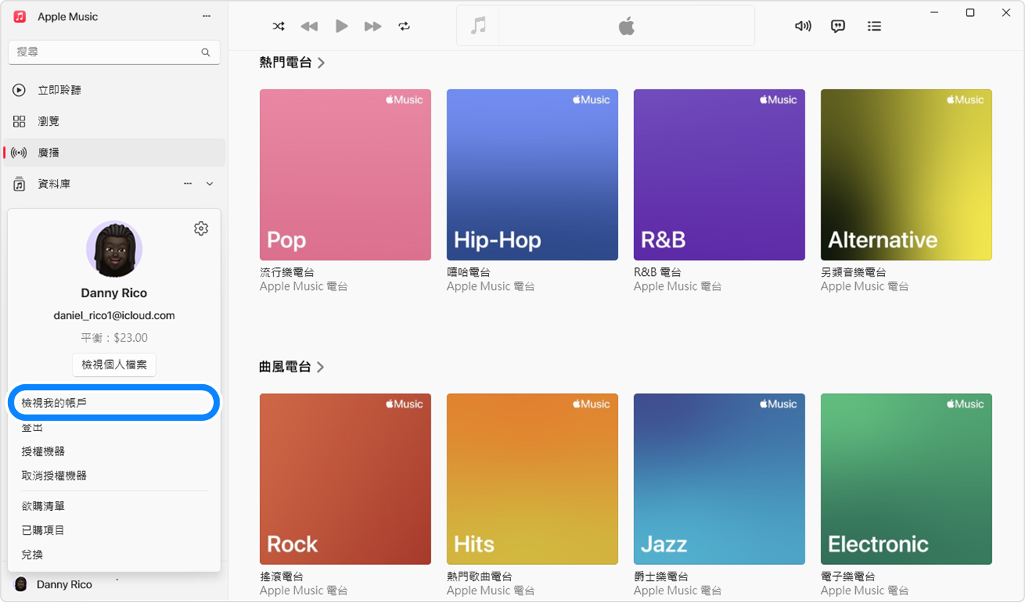Viewport: 1025px width, 603px height.
Task: Click 嘻哈電台 title link
Action: tap(469, 272)
